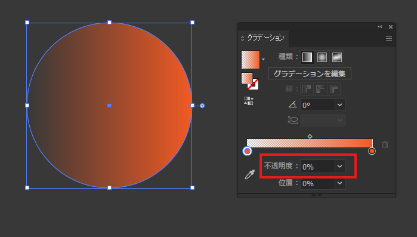Click the gradient midpoint diamond marker
The width and height of the screenshot is (417, 237).
point(310,136)
